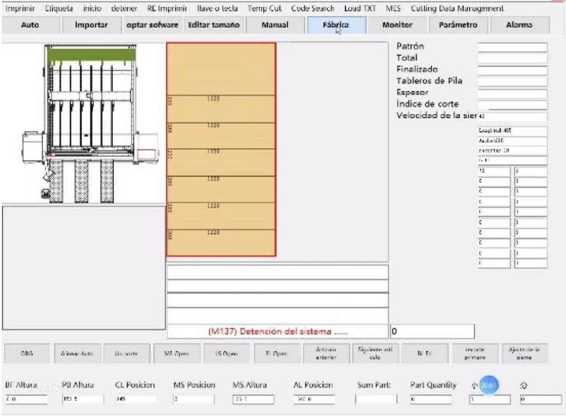The width and height of the screenshot is (566, 417).
Task: Click the AL Posicion value field
Action: point(314,400)
